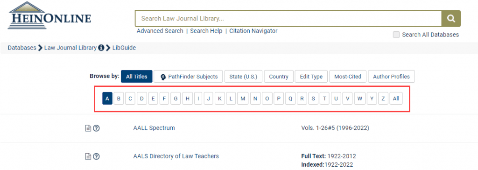Click the Law Journal Library info icon

[x=101, y=48]
